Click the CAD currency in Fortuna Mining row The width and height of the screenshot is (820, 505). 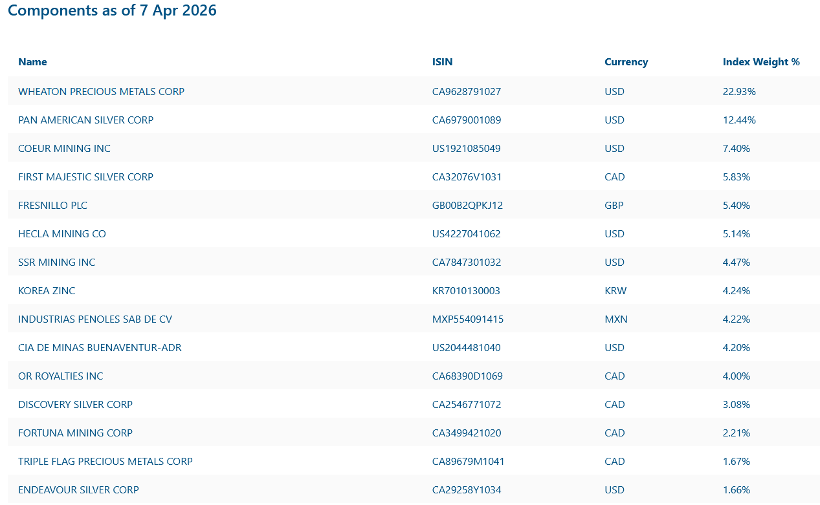click(615, 433)
